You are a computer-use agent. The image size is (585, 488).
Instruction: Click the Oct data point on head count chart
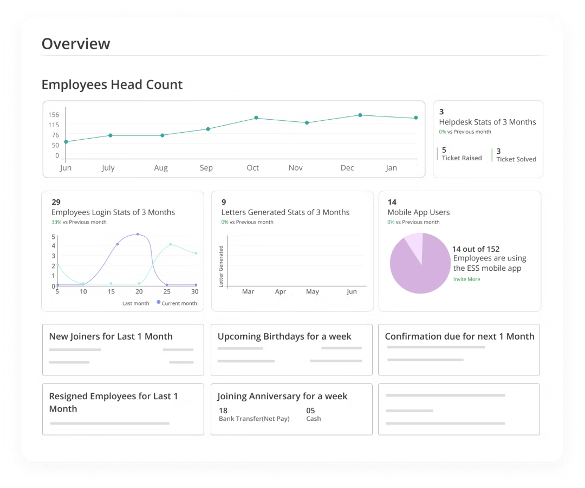(x=256, y=118)
